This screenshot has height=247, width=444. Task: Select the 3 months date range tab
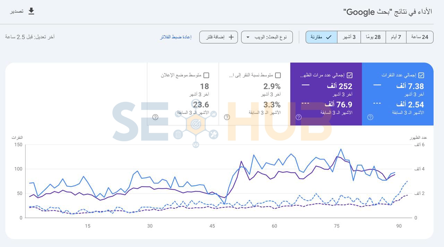(349, 37)
